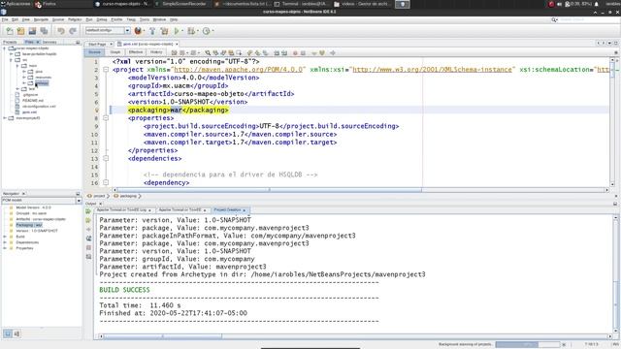Switch to History view of pom.xml
Viewport: 621px width, 349px height.
(x=156, y=52)
